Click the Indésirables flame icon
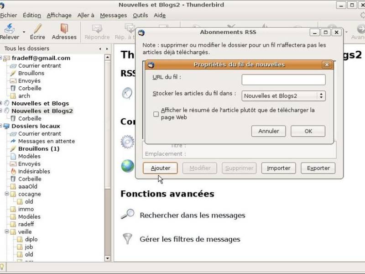This screenshot has width=365, height=274. click(13, 171)
